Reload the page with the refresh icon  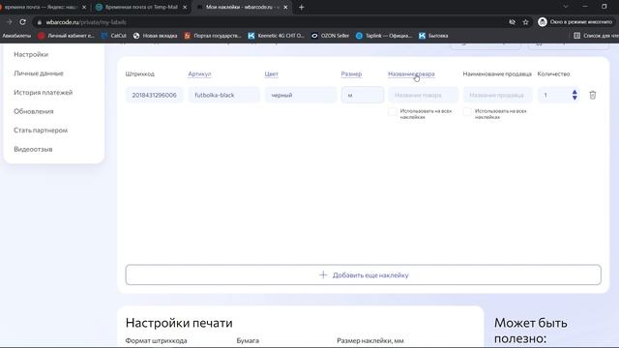click(23, 22)
